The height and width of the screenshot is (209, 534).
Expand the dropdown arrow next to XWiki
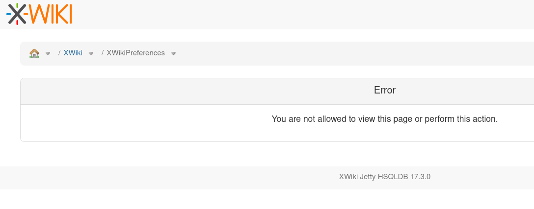click(x=91, y=53)
